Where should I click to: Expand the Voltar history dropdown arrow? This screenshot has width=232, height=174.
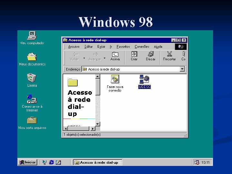[x=84, y=58]
